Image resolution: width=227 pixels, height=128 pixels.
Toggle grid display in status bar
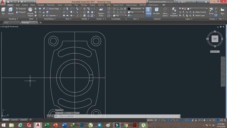coord(156,120)
